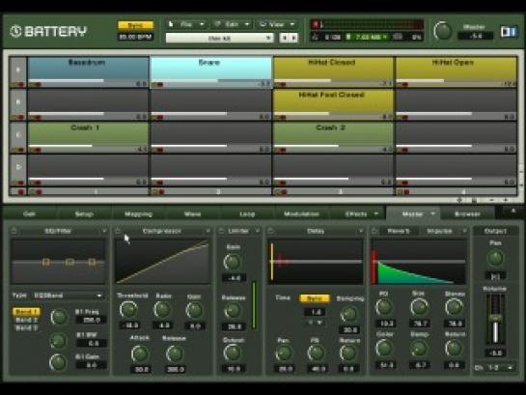Toggle the header Sync button
The width and height of the screenshot is (526, 395).
135,25
